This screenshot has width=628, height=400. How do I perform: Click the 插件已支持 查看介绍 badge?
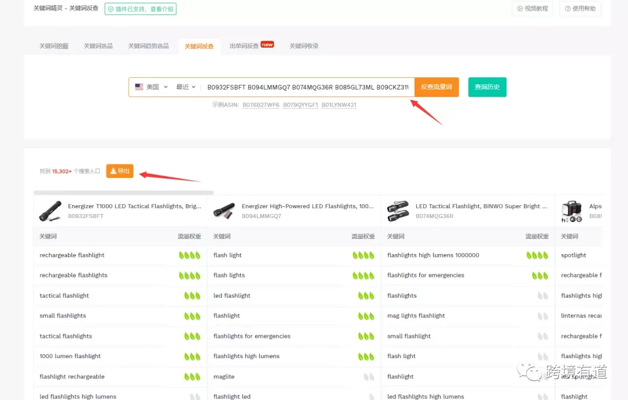141,9
